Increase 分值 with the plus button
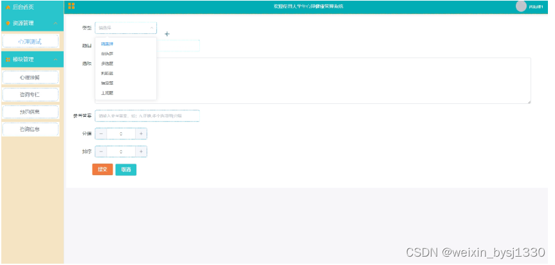555x265 pixels. click(x=141, y=134)
